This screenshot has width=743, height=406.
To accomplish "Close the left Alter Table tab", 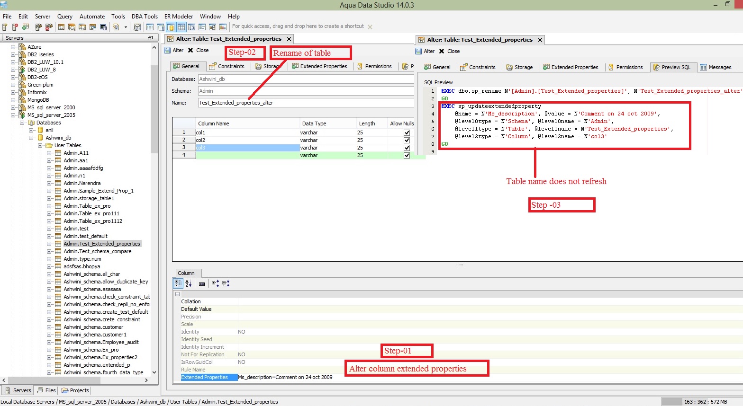I will coord(289,39).
